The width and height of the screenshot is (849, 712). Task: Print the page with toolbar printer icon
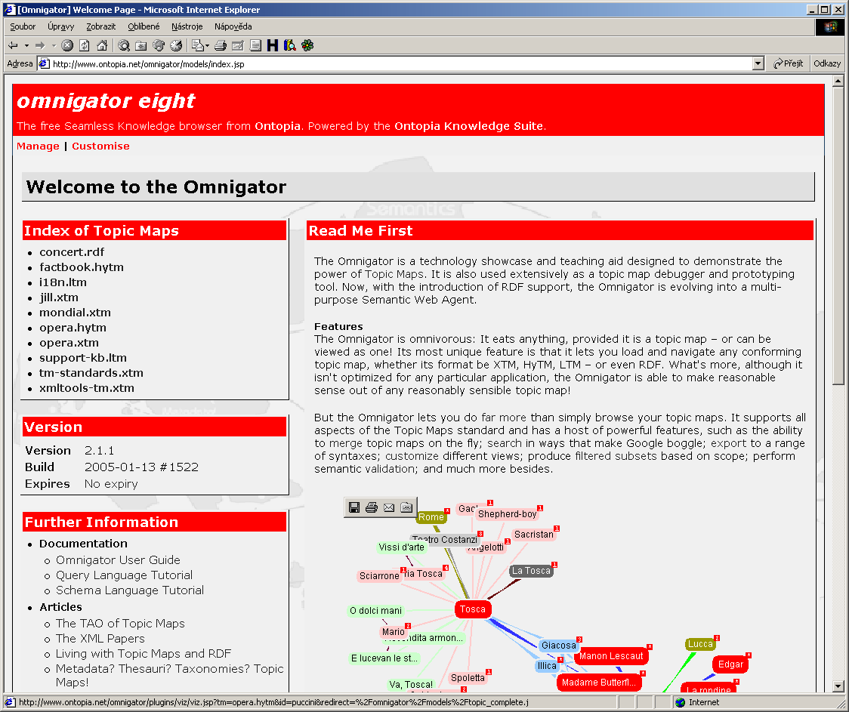[x=221, y=45]
